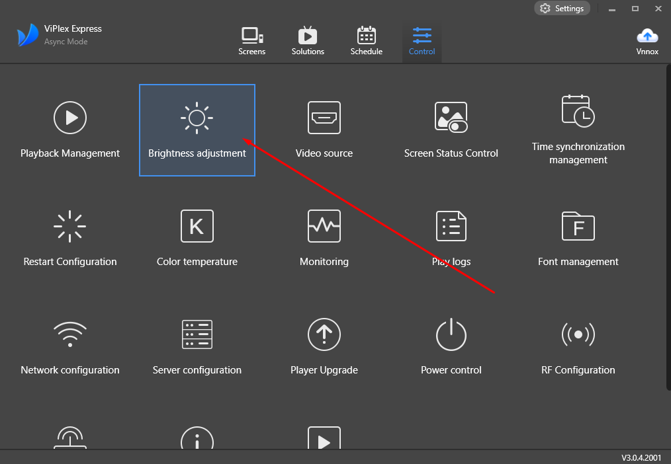Open Video source settings

click(x=324, y=130)
